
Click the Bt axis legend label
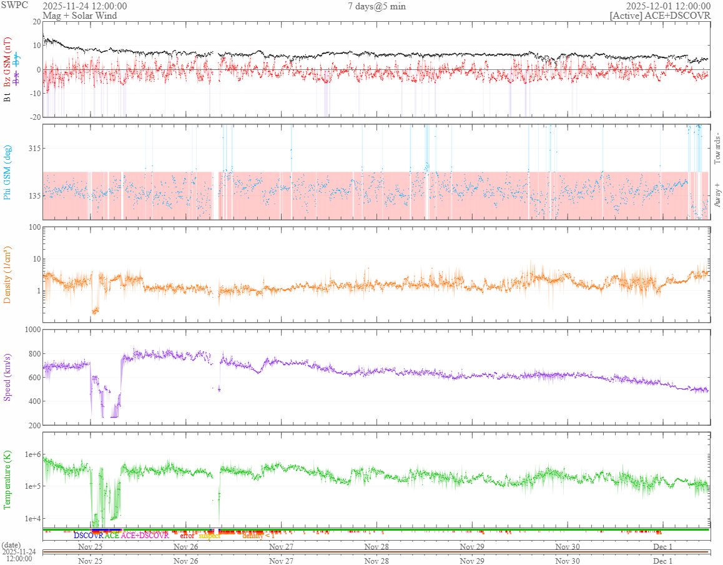(7, 97)
